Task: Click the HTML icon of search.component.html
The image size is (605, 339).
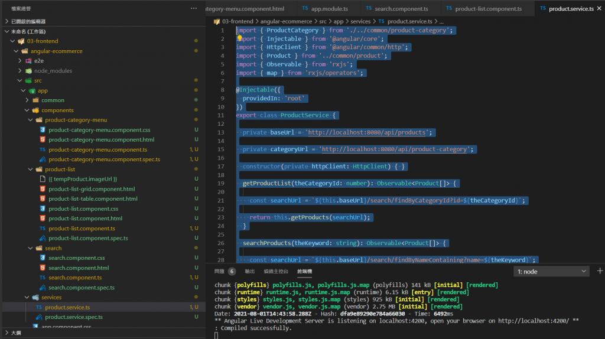Action: click(43, 268)
